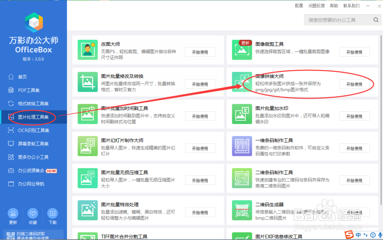Click the vertical scrollbar of tool list

coord(381,120)
